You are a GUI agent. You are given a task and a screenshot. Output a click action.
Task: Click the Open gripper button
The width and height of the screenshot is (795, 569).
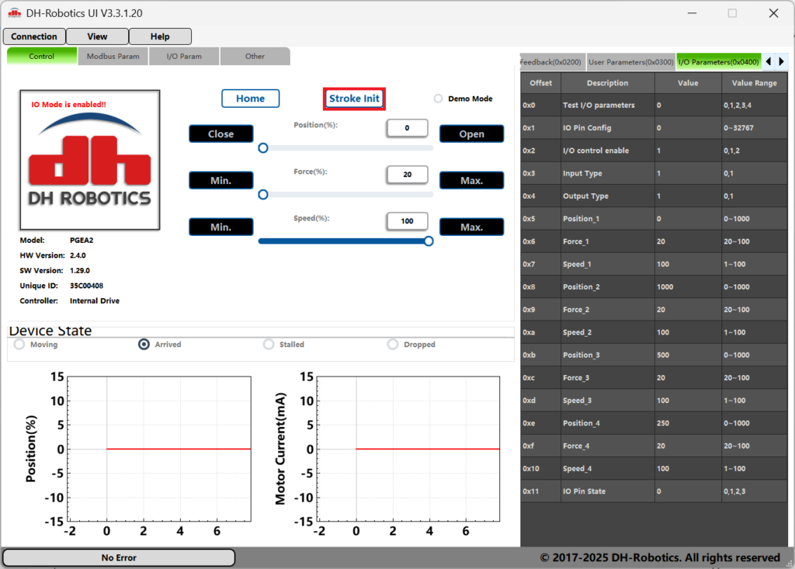click(x=471, y=134)
